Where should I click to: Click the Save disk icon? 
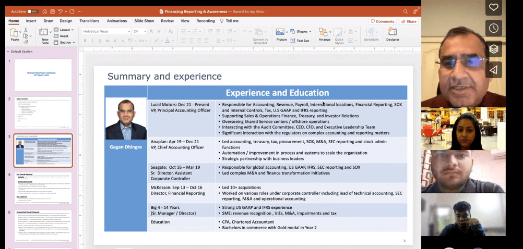point(52,11)
